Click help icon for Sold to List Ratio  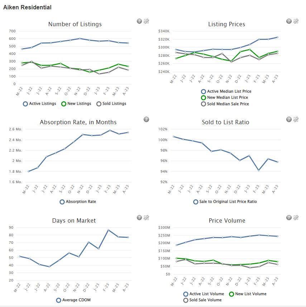coord(289,119)
